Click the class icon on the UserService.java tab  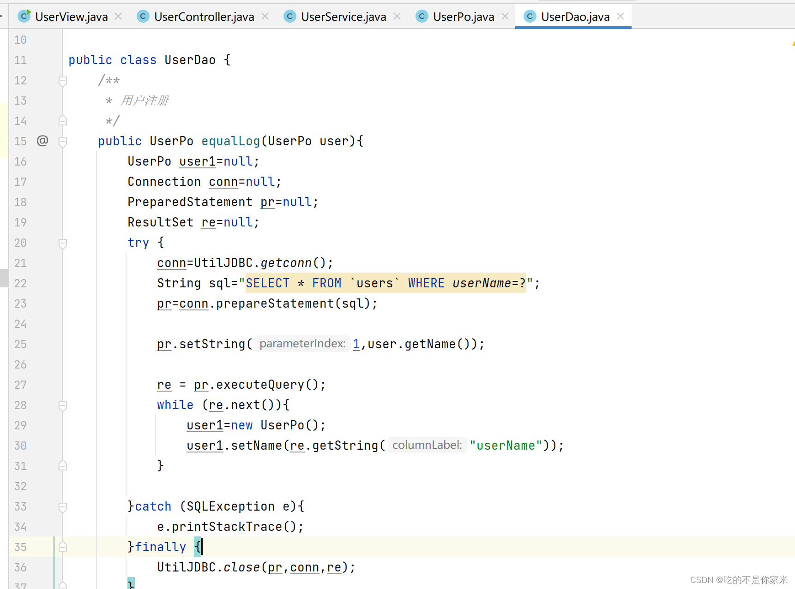tap(289, 16)
